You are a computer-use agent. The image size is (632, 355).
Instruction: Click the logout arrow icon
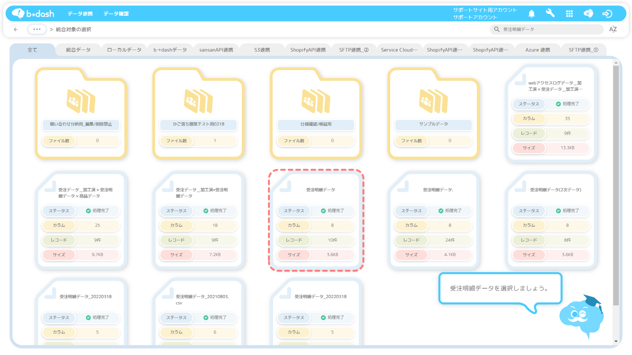(x=607, y=14)
